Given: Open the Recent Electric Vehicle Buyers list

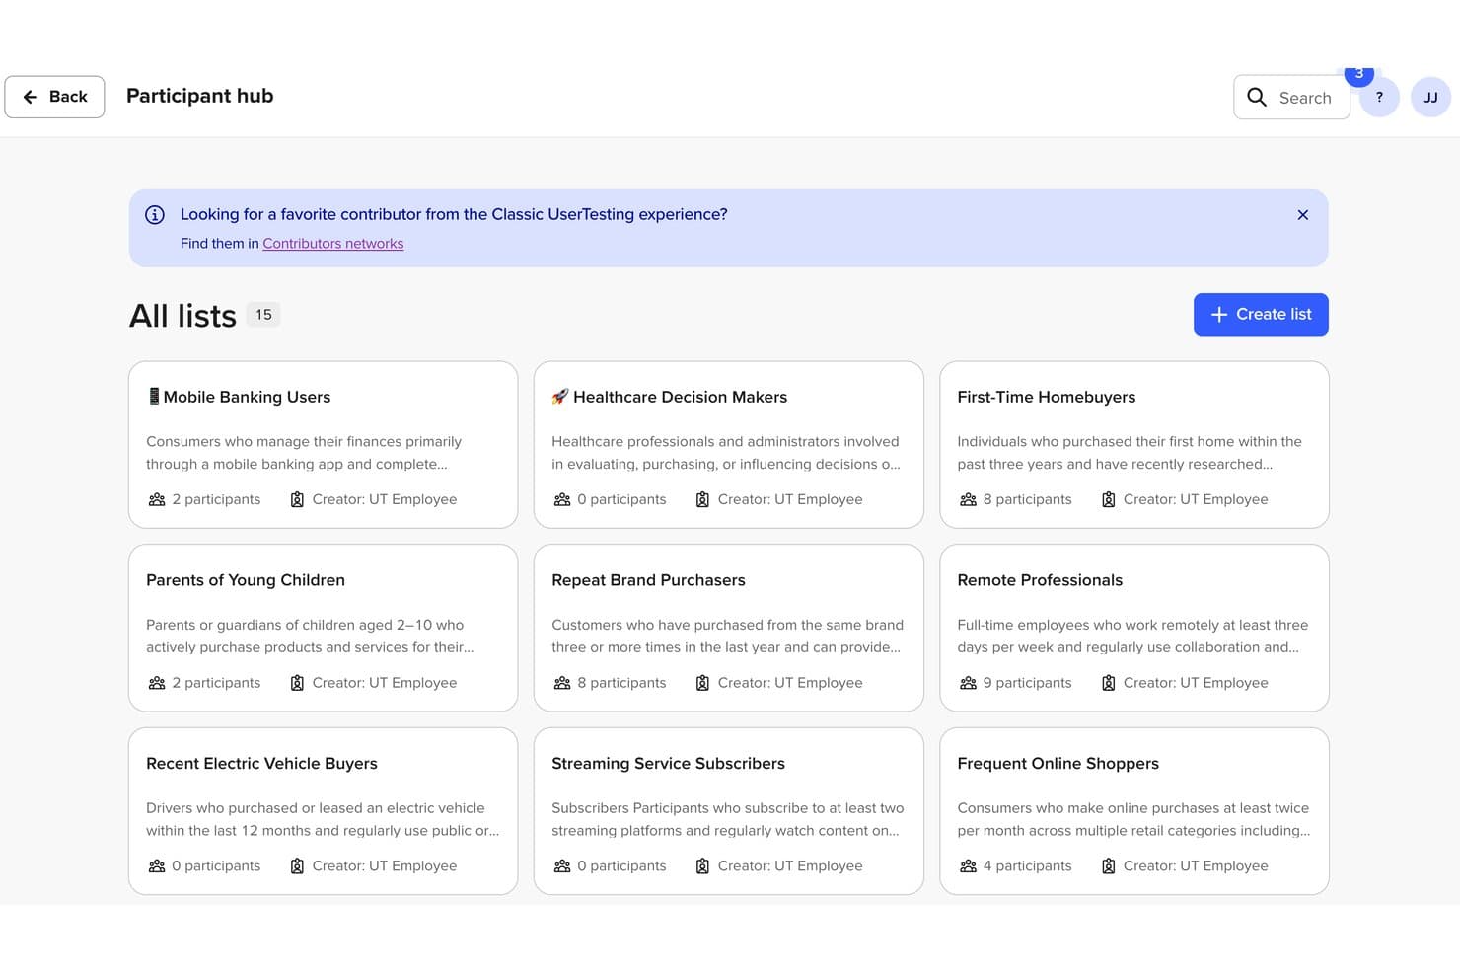Looking at the screenshot, I should tap(323, 811).
